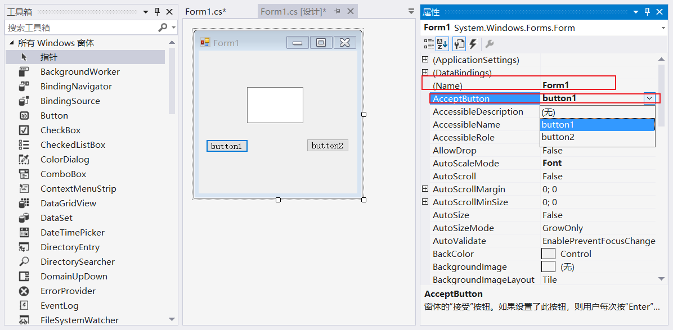Select the AutoSizeMode GrowOnly value

(563, 228)
